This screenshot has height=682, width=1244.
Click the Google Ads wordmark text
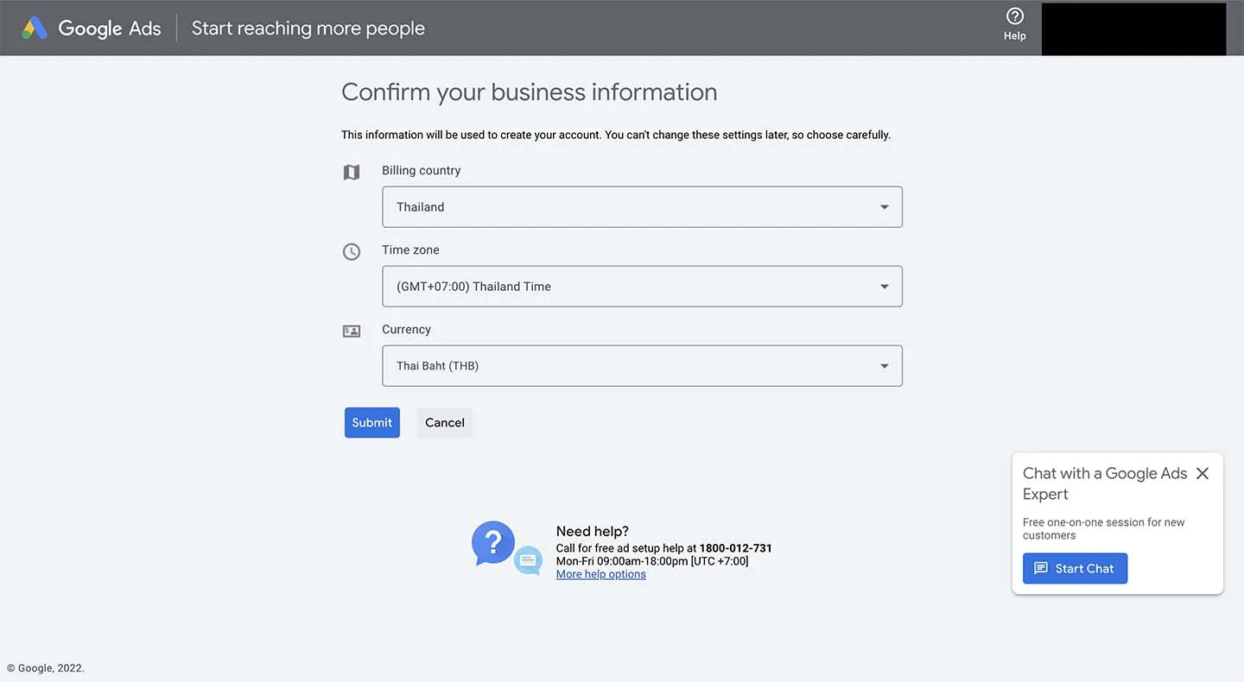point(110,28)
